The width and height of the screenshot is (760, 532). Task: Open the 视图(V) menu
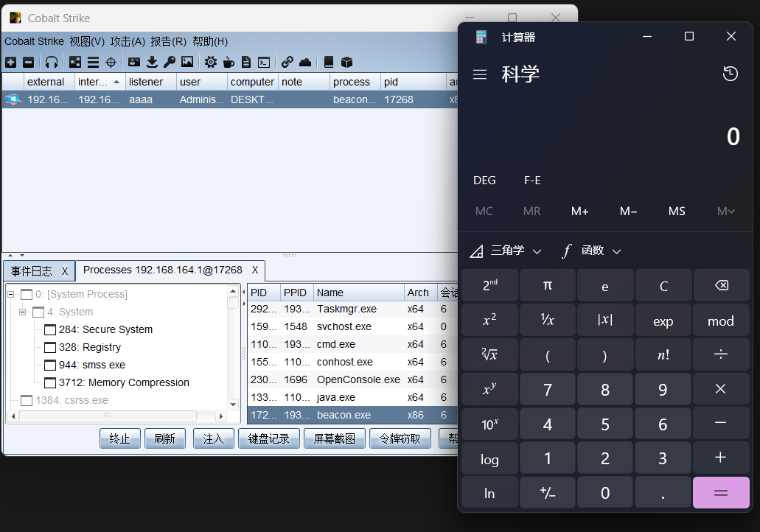tap(87, 42)
